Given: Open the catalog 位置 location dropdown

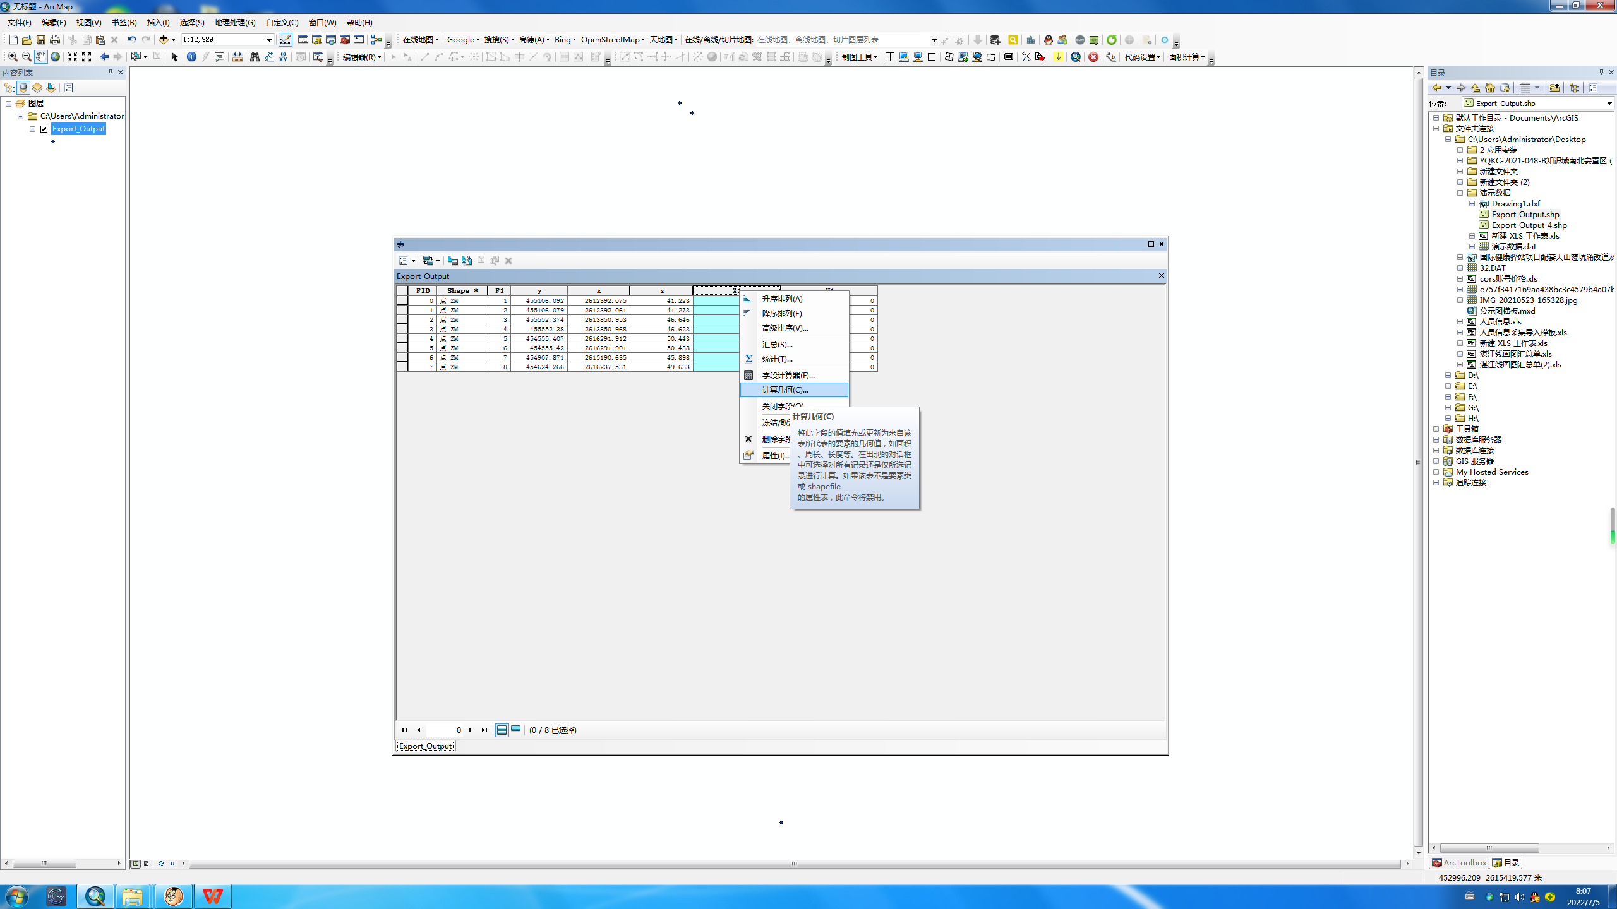Looking at the screenshot, I should 1609,104.
